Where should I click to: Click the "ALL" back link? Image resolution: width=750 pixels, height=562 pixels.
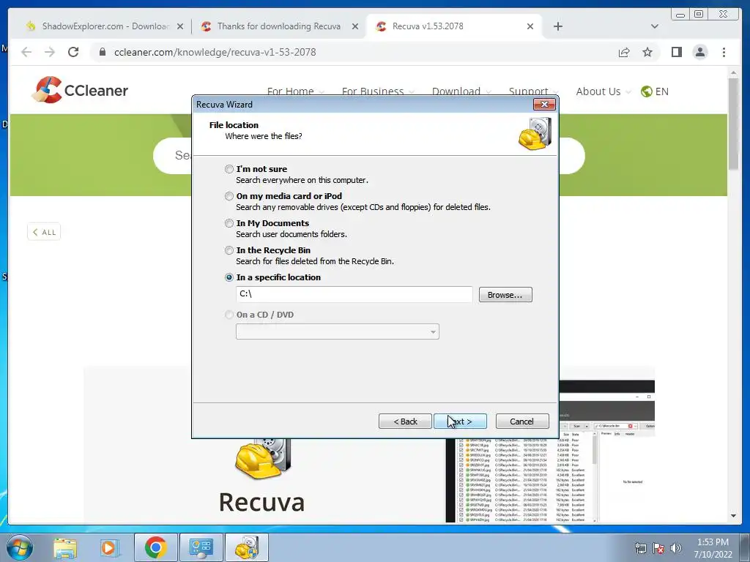(x=44, y=232)
